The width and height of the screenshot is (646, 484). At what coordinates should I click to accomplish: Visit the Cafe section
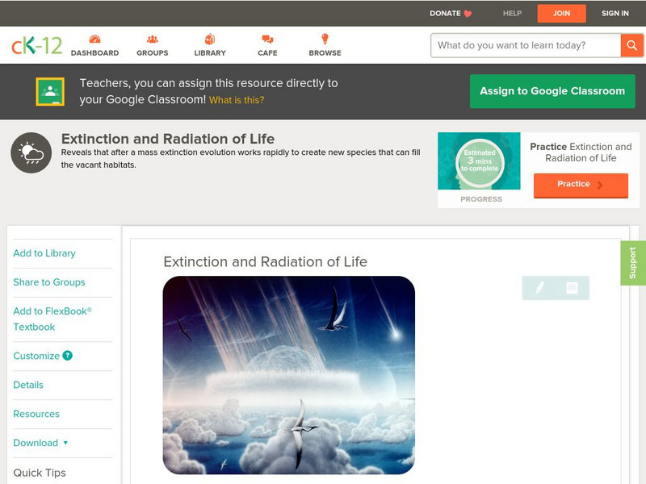(x=266, y=45)
